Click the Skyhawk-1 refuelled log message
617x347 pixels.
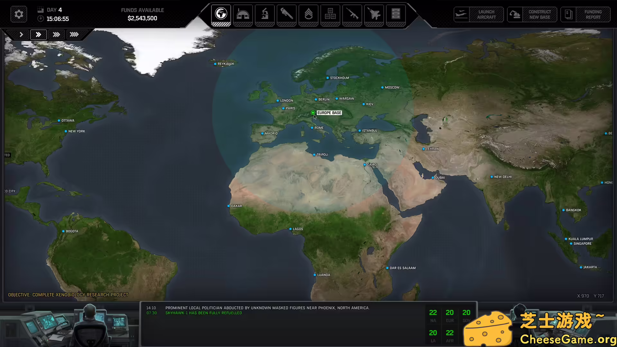coord(204,313)
